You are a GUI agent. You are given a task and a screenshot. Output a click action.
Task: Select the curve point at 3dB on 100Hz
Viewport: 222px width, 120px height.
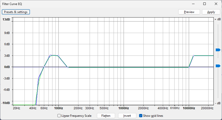[x=58, y=56]
